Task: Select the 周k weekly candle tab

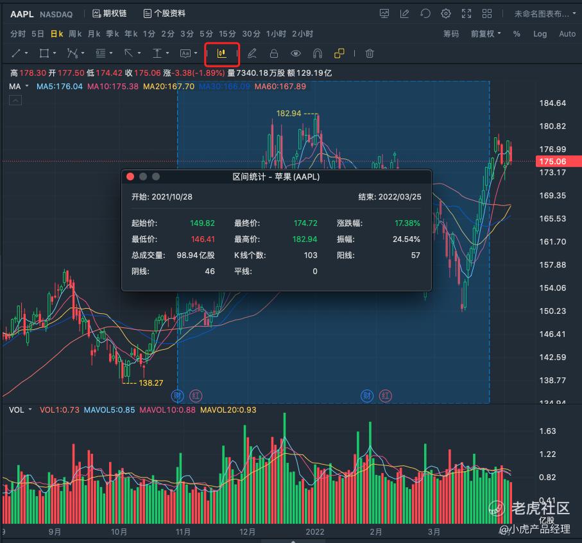Action: click(75, 34)
